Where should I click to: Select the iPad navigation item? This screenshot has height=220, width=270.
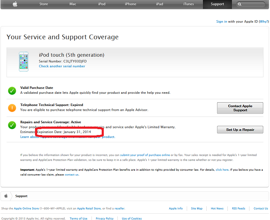(x=159, y=4)
